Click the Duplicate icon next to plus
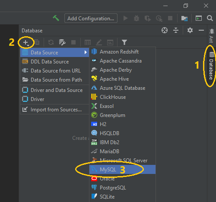The image size is (216, 202). (x=37, y=42)
